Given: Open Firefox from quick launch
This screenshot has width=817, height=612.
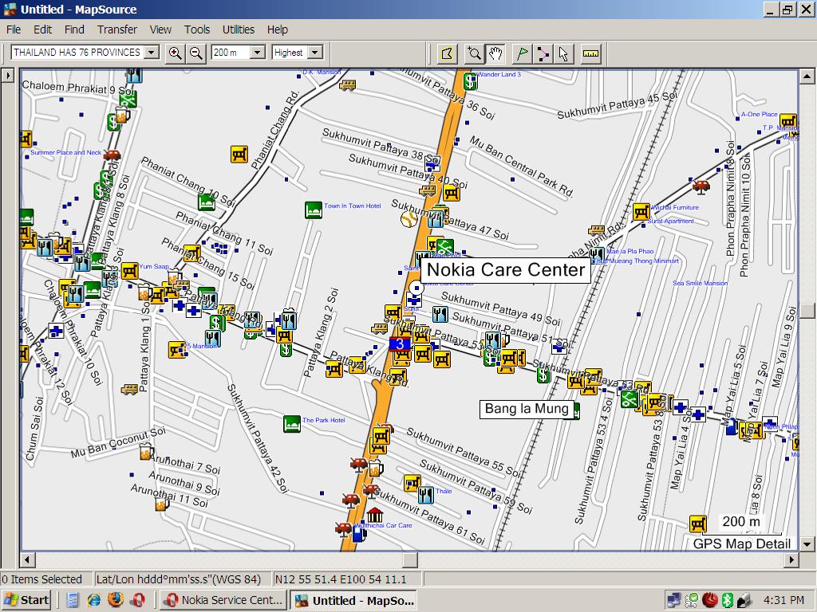Looking at the screenshot, I should [116, 599].
